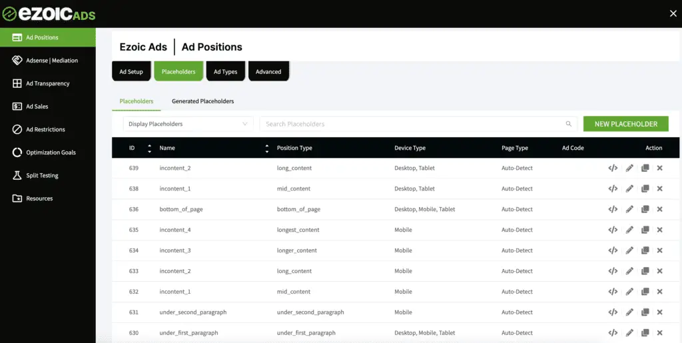Click the Ad Code column header
The height and width of the screenshot is (343, 682).
(573, 149)
